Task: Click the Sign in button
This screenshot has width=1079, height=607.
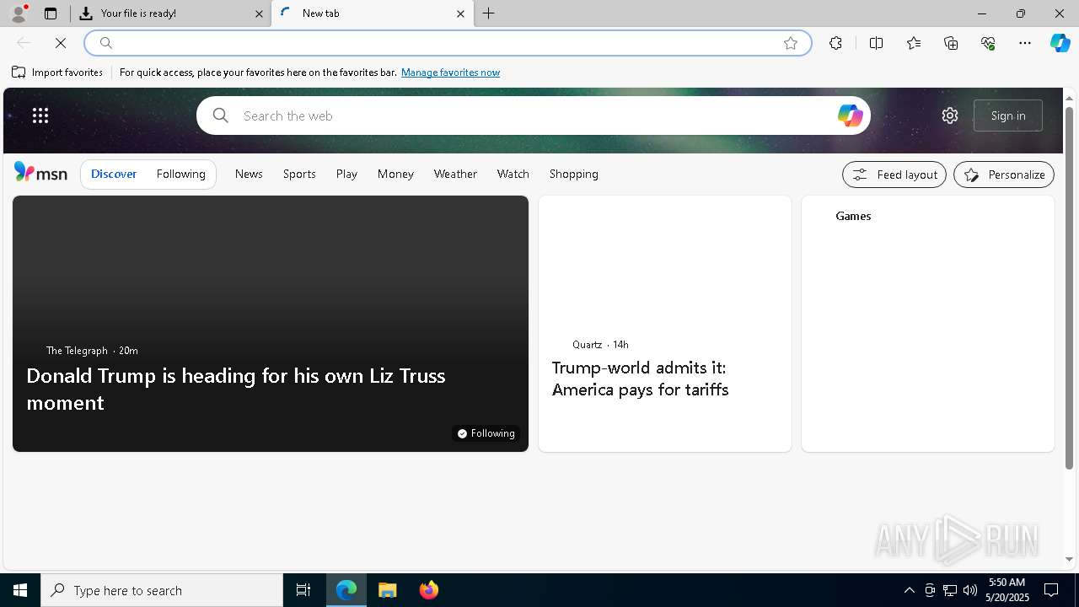Action: click(x=1008, y=115)
